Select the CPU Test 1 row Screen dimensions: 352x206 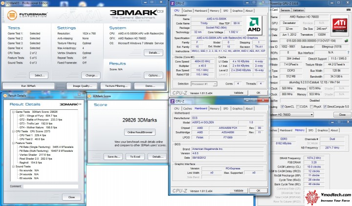(33, 135)
